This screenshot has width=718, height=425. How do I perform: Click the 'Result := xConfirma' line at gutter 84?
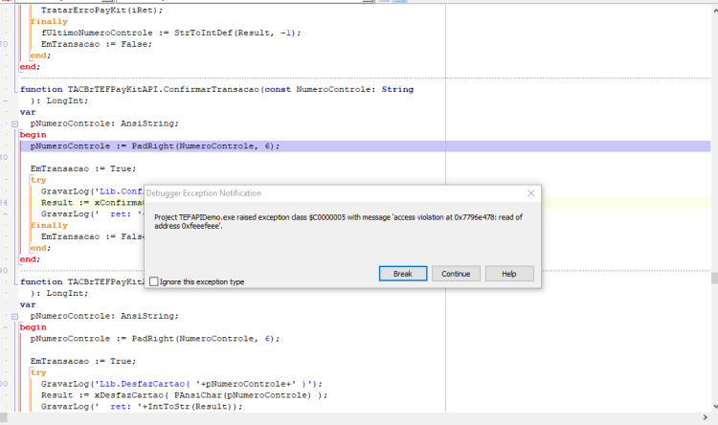93,203
